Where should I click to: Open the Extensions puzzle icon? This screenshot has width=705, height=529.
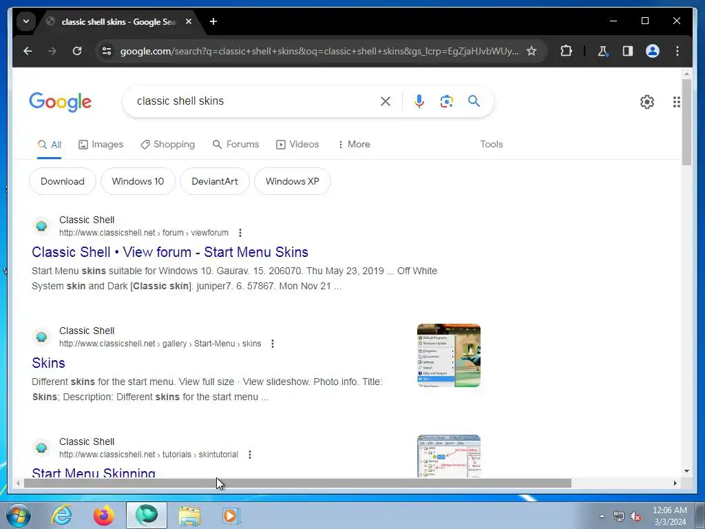click(x=566, y=51)
